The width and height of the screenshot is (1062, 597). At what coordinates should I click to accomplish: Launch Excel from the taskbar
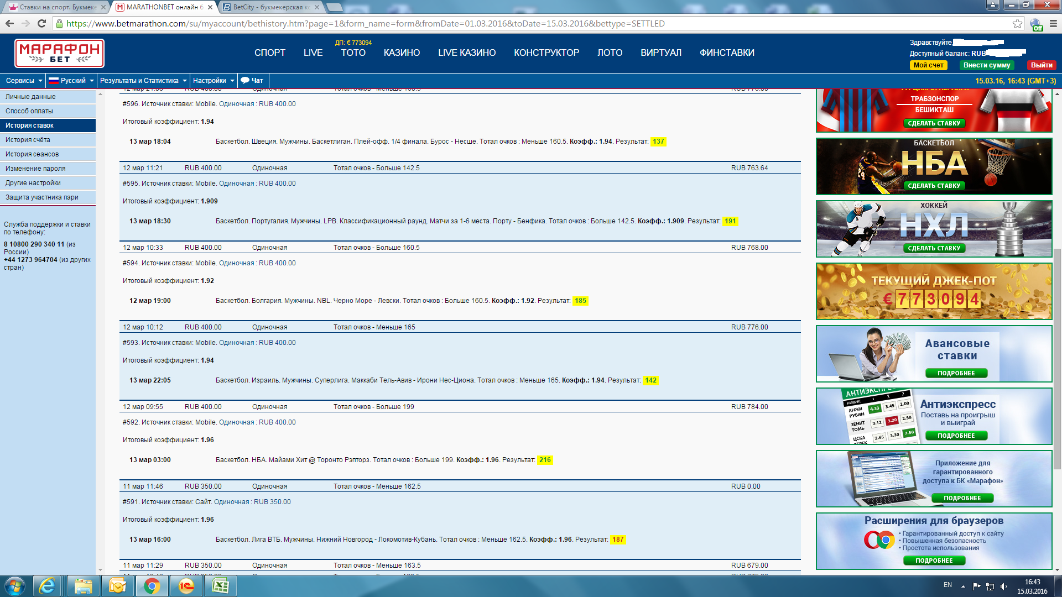pos(221,586)
